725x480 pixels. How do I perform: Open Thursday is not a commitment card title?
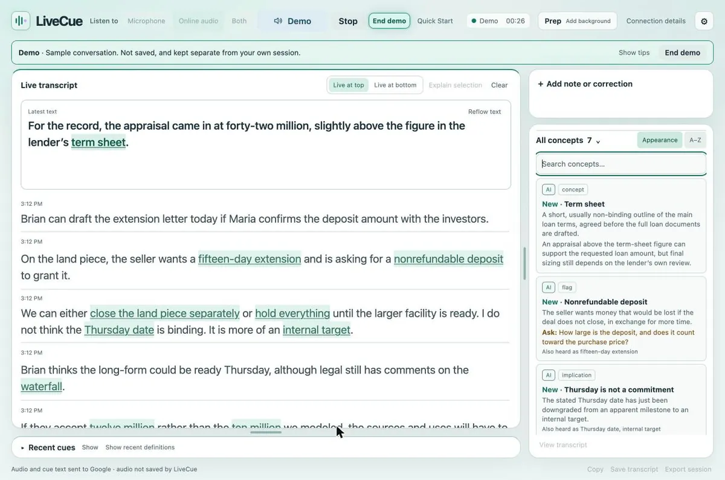619,389
